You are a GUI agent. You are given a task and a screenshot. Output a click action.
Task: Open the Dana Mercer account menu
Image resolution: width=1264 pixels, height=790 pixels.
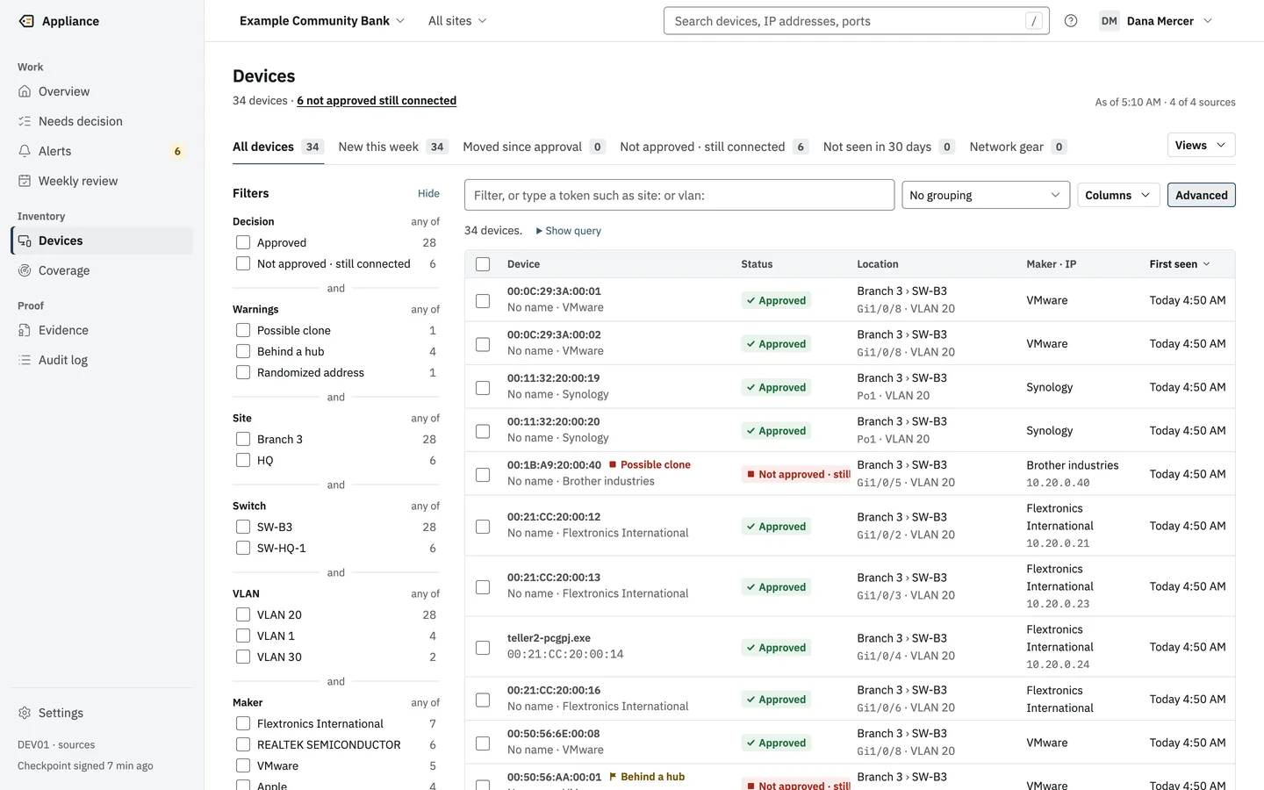(1157, 21)
